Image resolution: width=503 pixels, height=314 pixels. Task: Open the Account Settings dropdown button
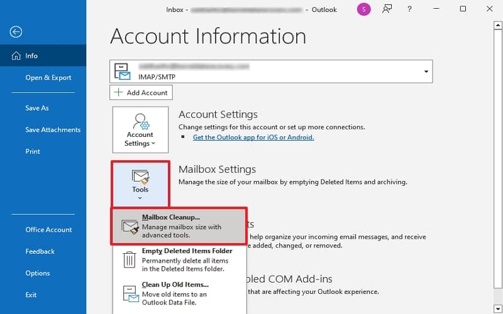coord(140,130)
